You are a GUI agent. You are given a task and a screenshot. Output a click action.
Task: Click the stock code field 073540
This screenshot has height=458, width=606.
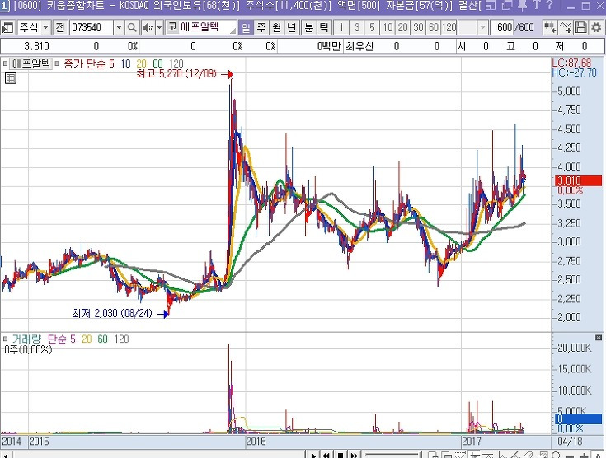92,27
